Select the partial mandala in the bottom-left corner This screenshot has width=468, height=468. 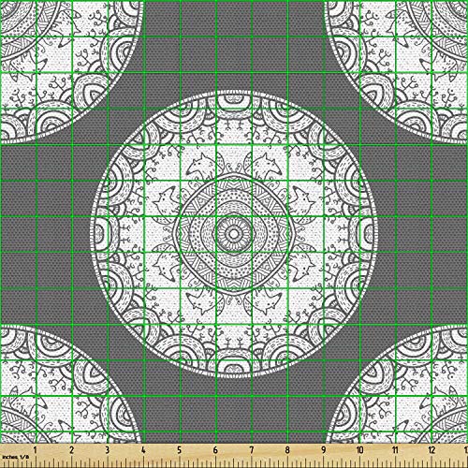(71, 385)
